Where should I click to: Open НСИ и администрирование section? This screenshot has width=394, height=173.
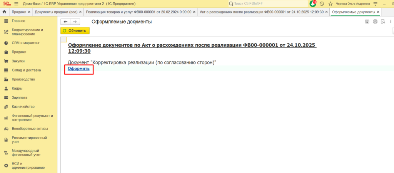point(28,165)
